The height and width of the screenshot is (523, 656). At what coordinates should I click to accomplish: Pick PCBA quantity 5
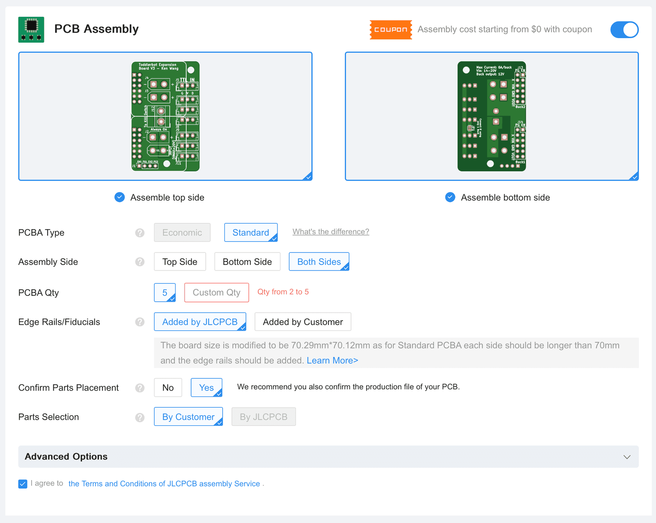pyautogui.click(x=165, y=293)
